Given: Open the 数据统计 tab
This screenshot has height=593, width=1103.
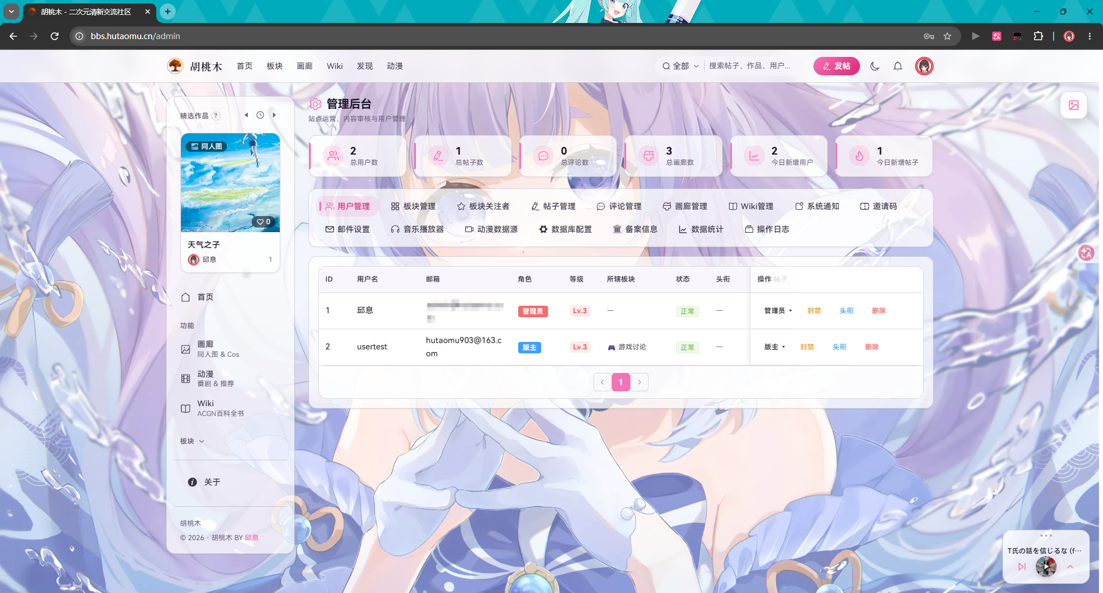Looking at the screenshot, I should [701, 229].
